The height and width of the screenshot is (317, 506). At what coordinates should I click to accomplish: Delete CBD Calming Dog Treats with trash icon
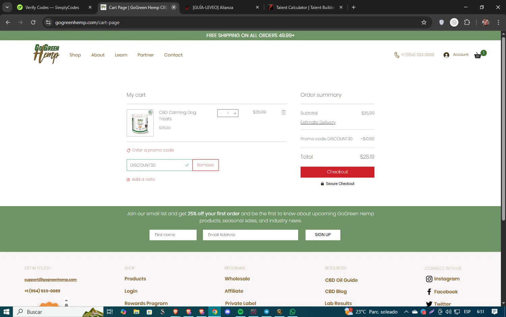tap(283, 112)
